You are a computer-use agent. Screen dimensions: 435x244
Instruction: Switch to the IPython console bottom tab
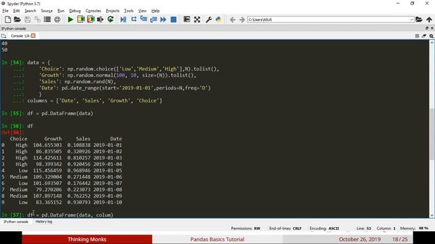(x=16, y=222)
